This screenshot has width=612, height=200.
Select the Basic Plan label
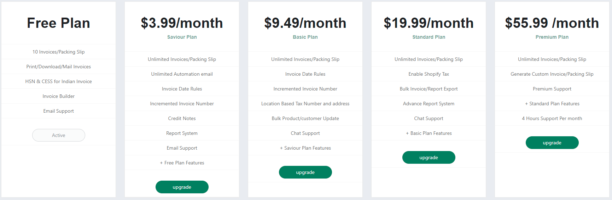pyautogui.click(x=305, y=37)
